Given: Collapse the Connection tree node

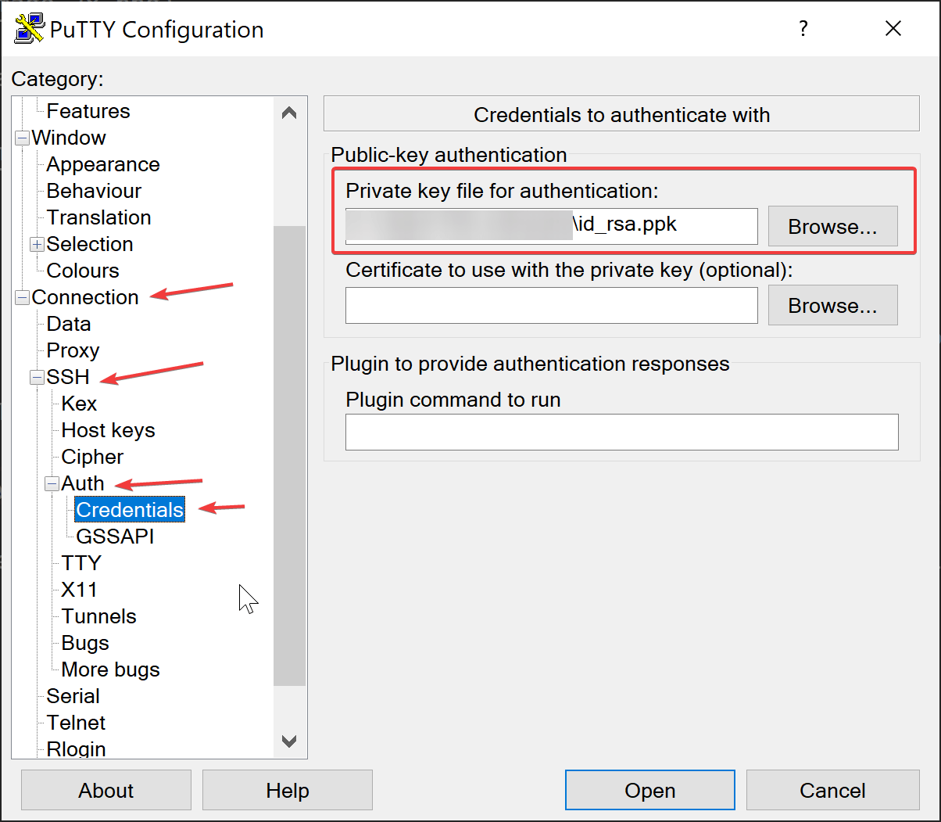Looking at the screenshot, I should (22, 298).
